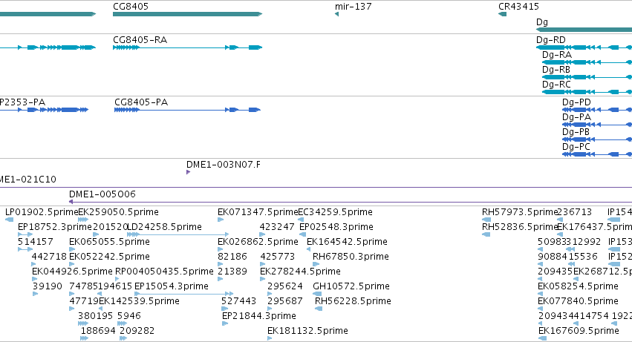The width and height of the screenshot is (632, 342).
Task: Click the Dg-RD transcript glyph
Action: 584,47
